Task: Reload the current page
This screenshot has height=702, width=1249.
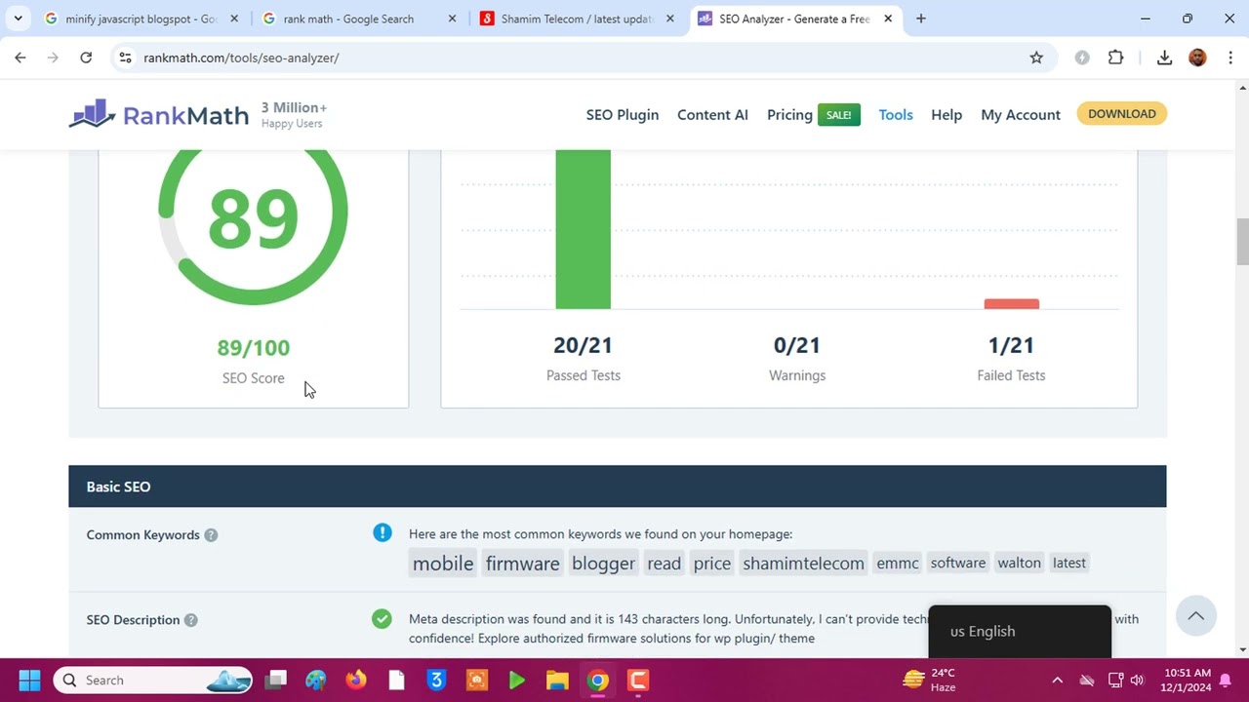Action: pos(86,58)
